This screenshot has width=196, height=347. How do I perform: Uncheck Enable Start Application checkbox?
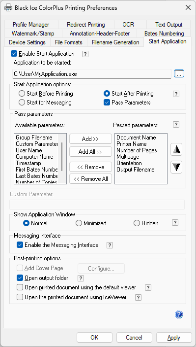pos(14,54)
